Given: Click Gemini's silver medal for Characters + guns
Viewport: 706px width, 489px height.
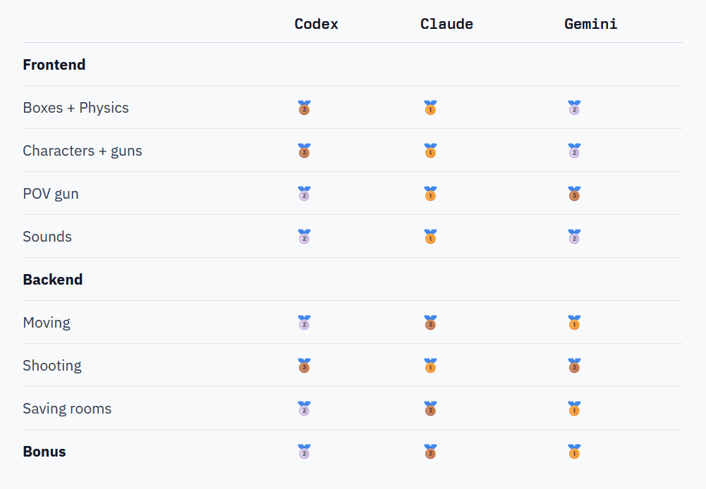Looking at the screenshot, I should tap(574, 151).
